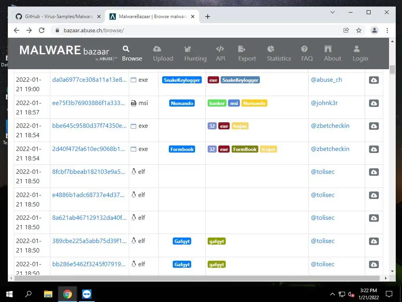
Task: Open hash bb286e5462f3245f07919 link
Action: pos(89,264)
